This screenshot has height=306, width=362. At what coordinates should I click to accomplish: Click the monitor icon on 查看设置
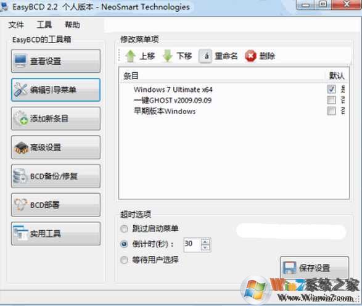click(x=20, y=61)
